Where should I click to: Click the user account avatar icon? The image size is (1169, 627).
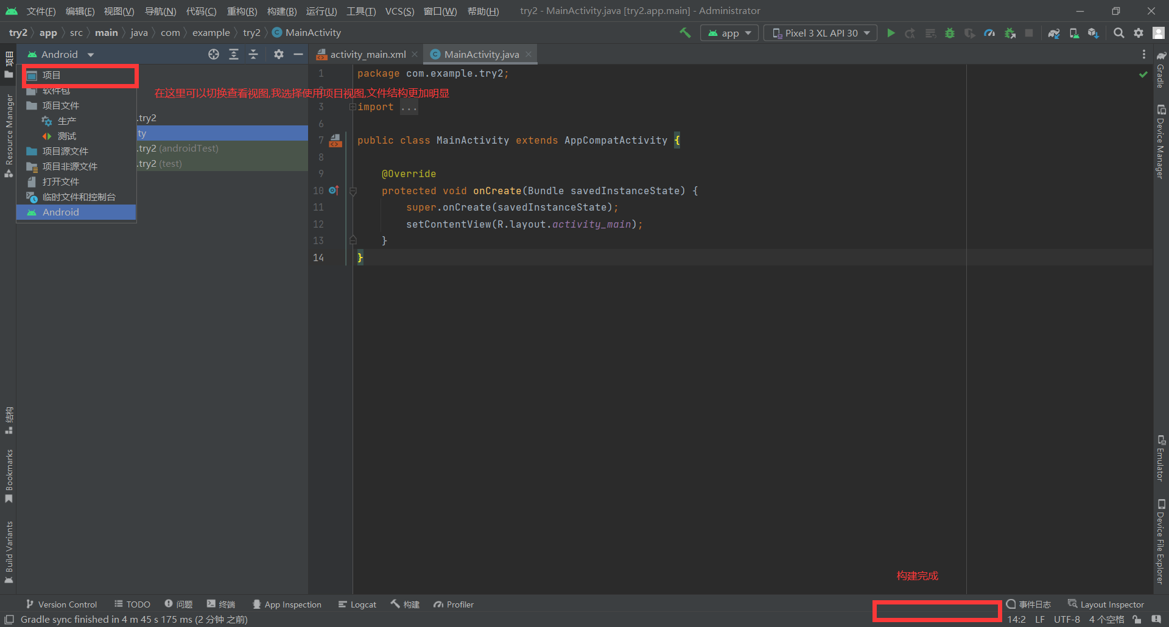[x=1159, y=33]
